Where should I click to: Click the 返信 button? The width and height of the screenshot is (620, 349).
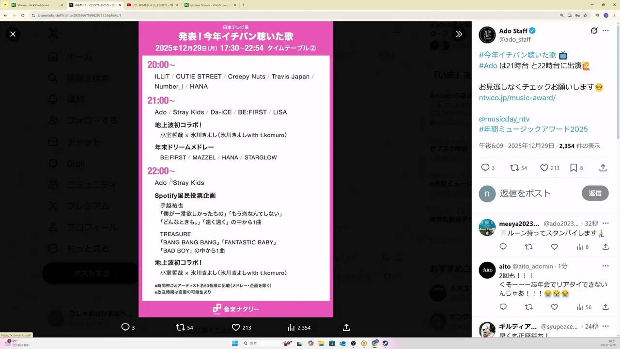click(595, 193)
